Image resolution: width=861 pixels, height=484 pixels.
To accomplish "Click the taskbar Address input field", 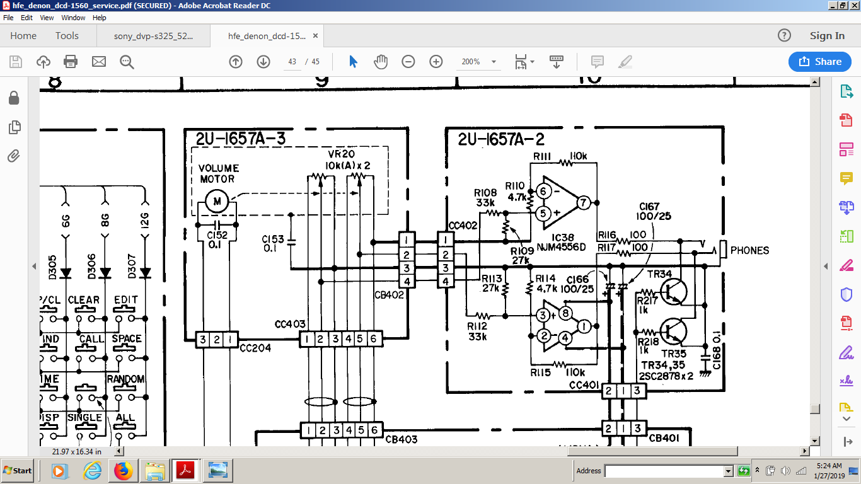I will coord(664,471).
